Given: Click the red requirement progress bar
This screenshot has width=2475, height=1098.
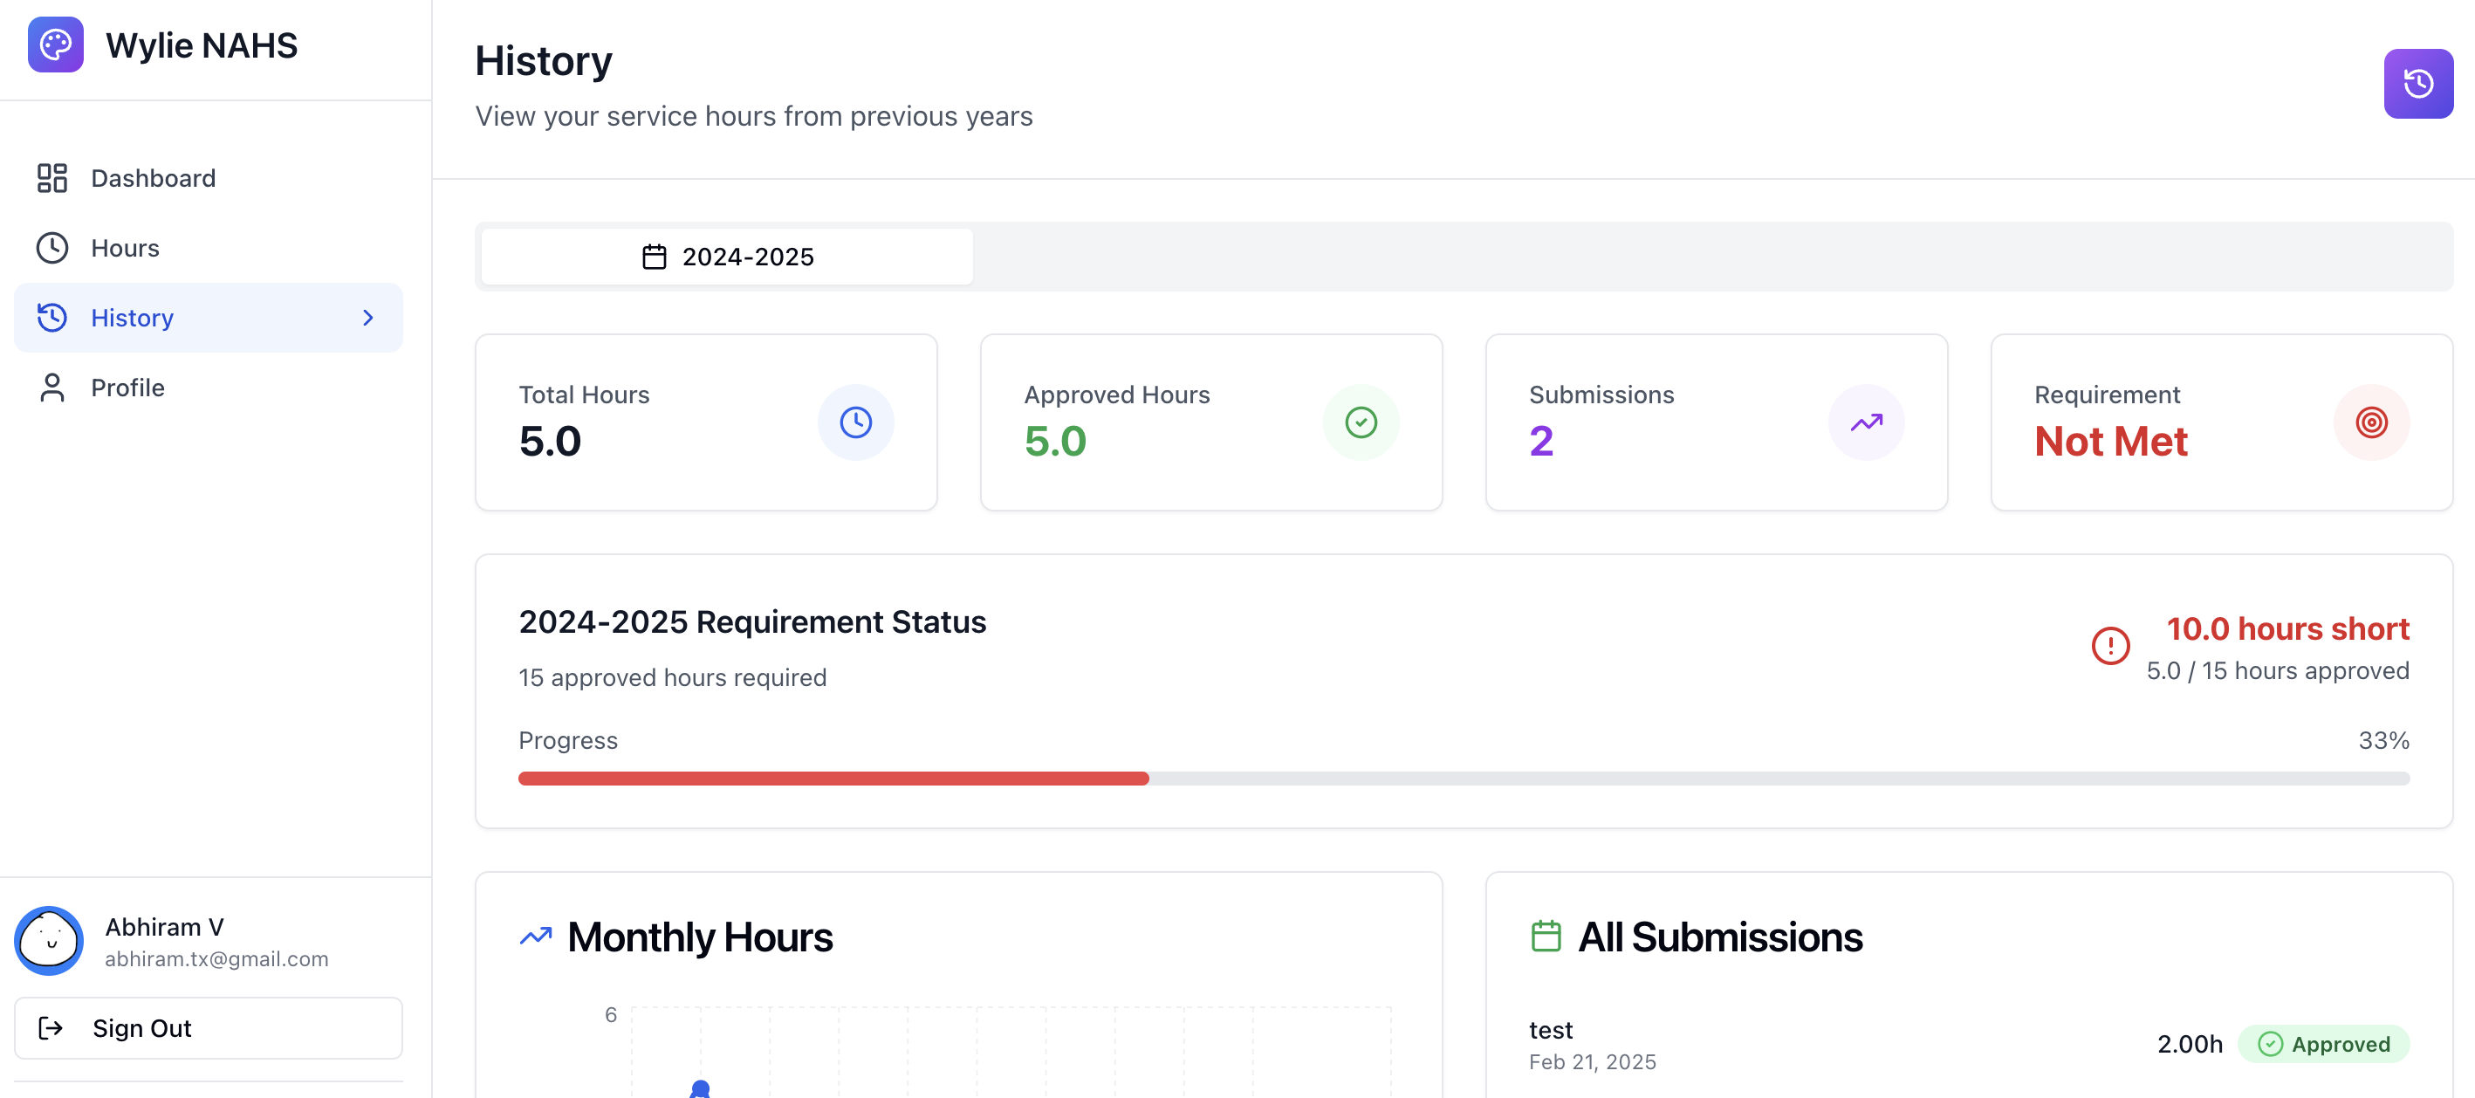Looking at the screenshot, I should tap(833, 778).
